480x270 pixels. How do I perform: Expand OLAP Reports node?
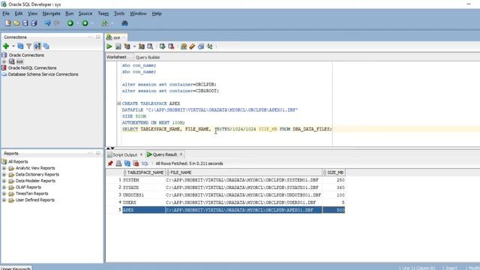click(4, 187)
